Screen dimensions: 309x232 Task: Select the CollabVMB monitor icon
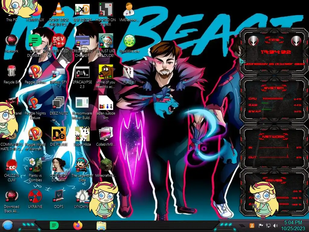[106, 134]
